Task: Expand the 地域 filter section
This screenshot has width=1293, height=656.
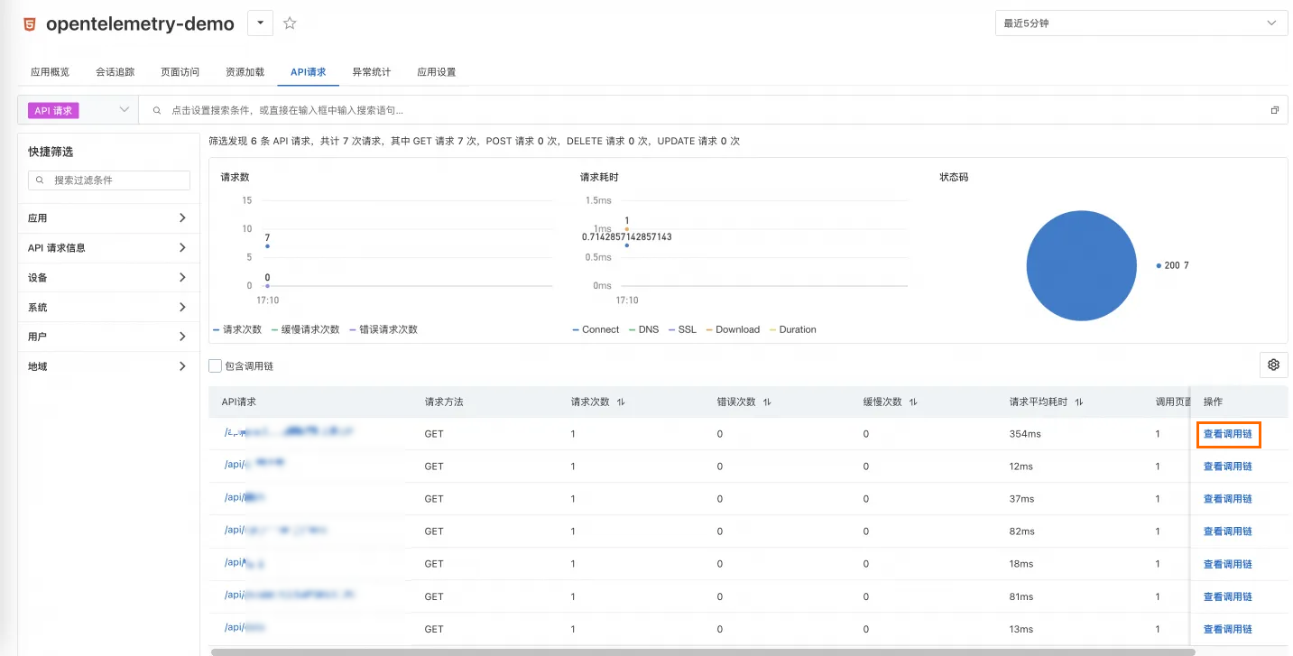Action: coord(108,365)
